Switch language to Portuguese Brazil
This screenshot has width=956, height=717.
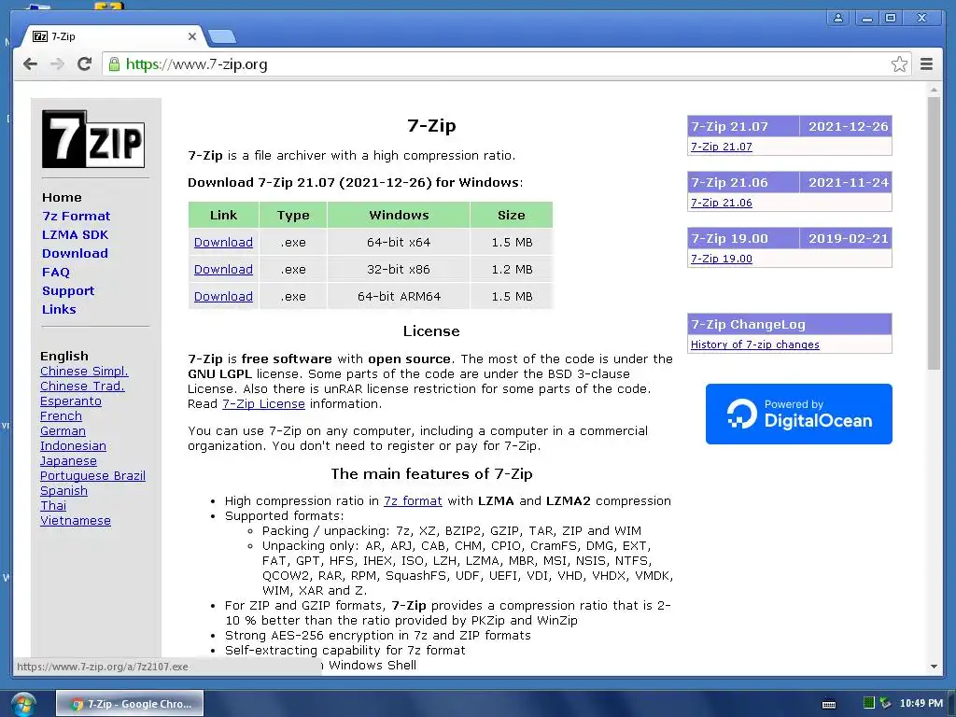click(x=92, y=475)
